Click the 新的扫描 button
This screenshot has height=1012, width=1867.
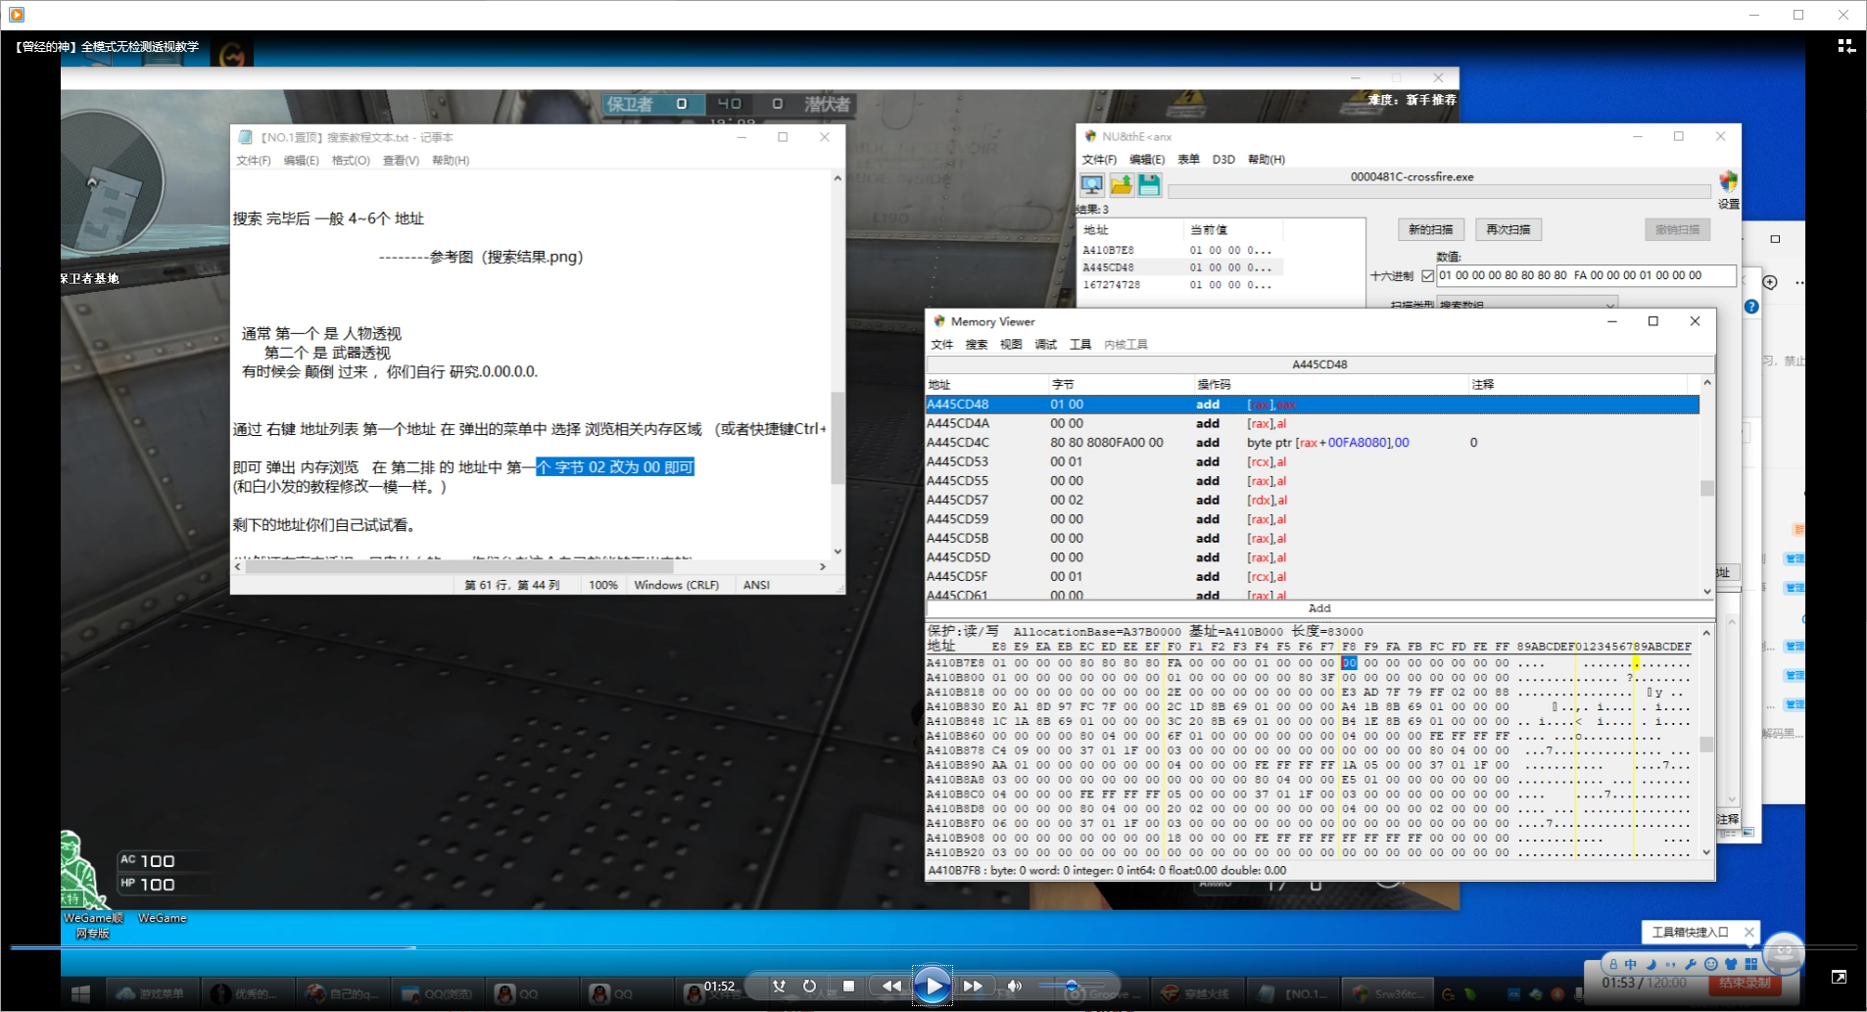(x=1430, y=229)
